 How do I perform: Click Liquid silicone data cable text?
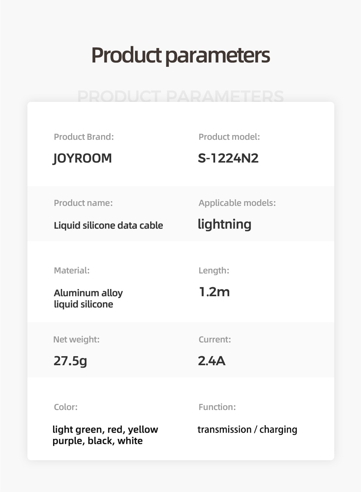[x=108, y=225]
